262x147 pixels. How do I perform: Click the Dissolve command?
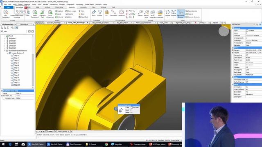click(x=69, y=14)
